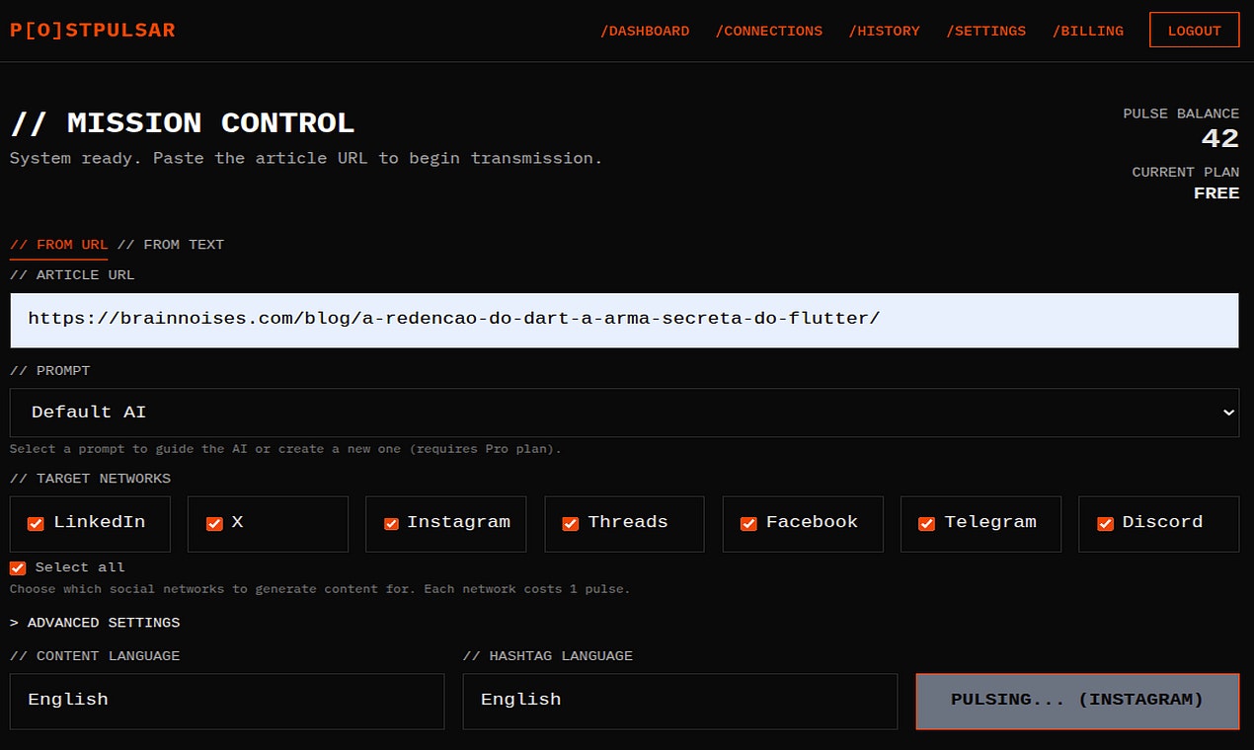Uncheck the Facebook checkbox

748,523
